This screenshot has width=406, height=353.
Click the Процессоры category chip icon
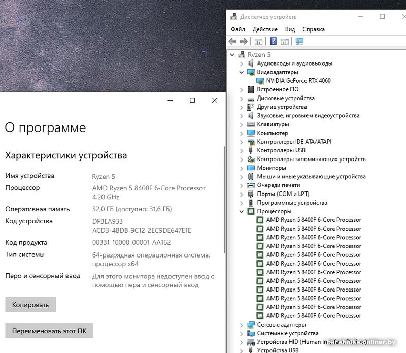point(251,211)
